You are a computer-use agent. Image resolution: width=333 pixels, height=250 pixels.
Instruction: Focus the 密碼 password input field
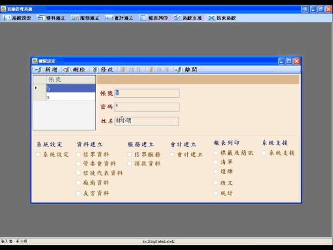[147, 107]
